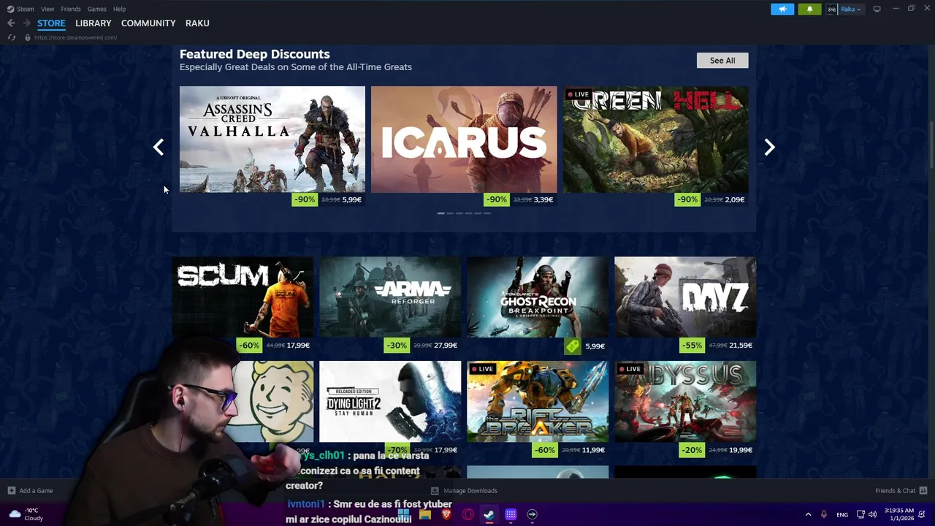The image size is (935, 526).
Task: Click the See All button
Action: coord(722,60)
